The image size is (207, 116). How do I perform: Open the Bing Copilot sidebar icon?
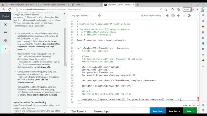(203, 10)
